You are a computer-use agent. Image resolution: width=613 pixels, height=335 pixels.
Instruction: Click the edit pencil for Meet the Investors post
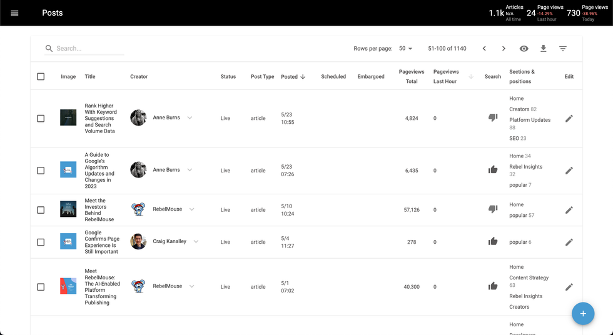point(569,210)
